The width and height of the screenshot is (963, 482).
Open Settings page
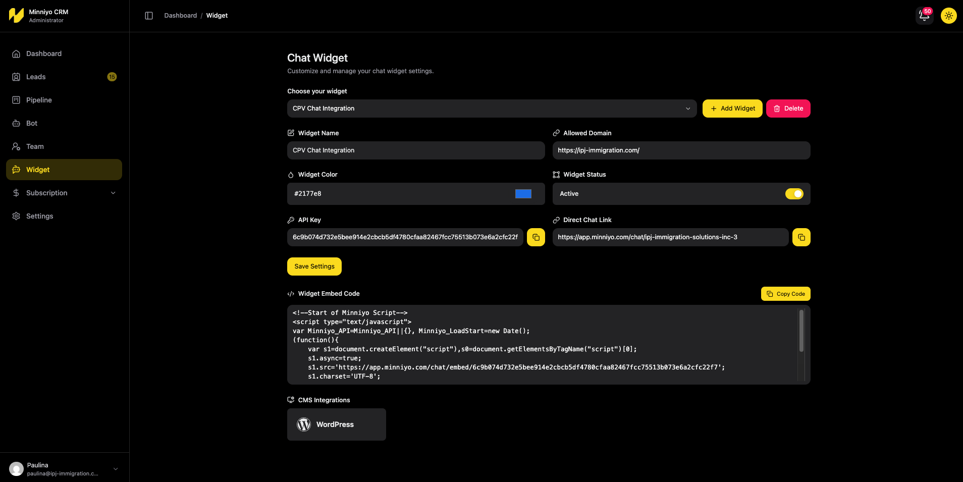pos(64,216)
